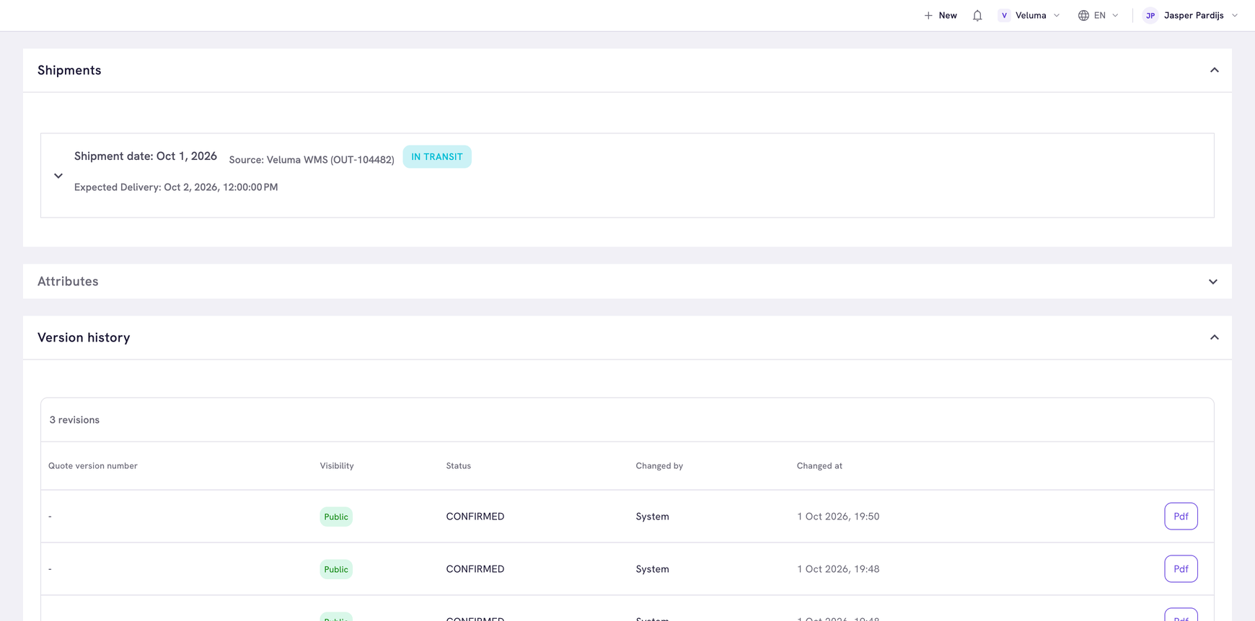
Task: Click the Changed by column header
Action: point(659,466)
